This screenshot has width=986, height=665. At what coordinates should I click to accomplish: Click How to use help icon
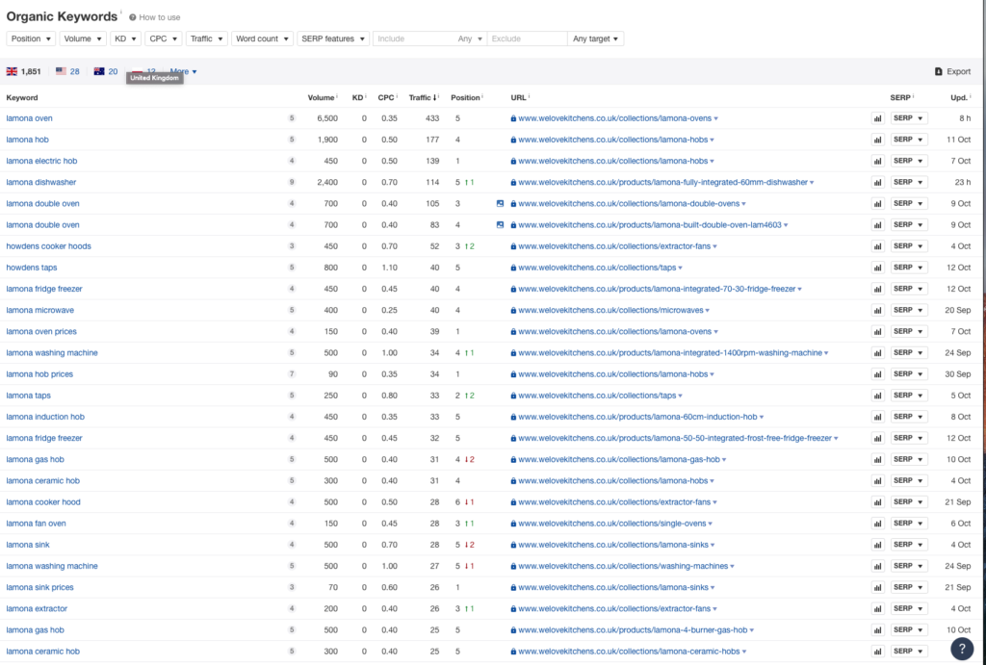(x=133, y=17)
